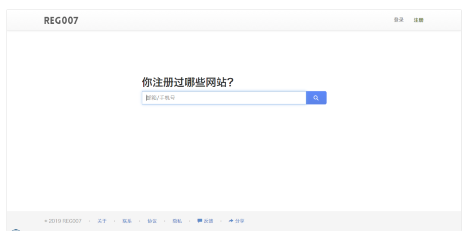472x231 pixels.
Task: Click the 反馈 feedback text link
Action: [209, 221]
